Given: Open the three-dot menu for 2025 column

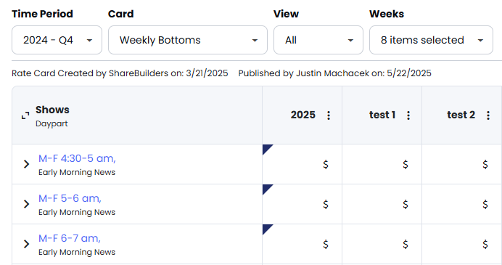Looking at the screenshot, I should [329, 115].
